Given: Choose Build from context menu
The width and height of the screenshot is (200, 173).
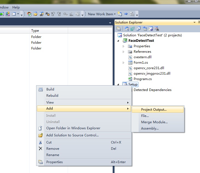Looking at the screenshot, I should pyautogui.click(x=84, y=89).
